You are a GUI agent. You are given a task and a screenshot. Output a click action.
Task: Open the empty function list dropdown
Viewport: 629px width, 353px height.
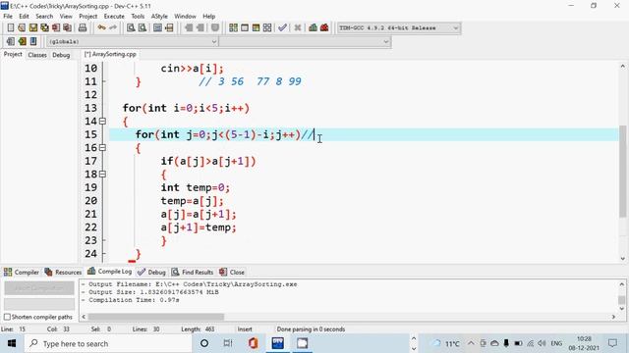[x=305, y=41]
